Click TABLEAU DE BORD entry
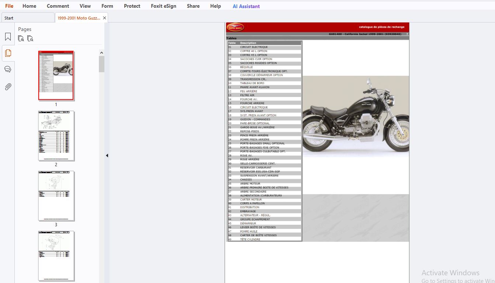 click(252, 83)
